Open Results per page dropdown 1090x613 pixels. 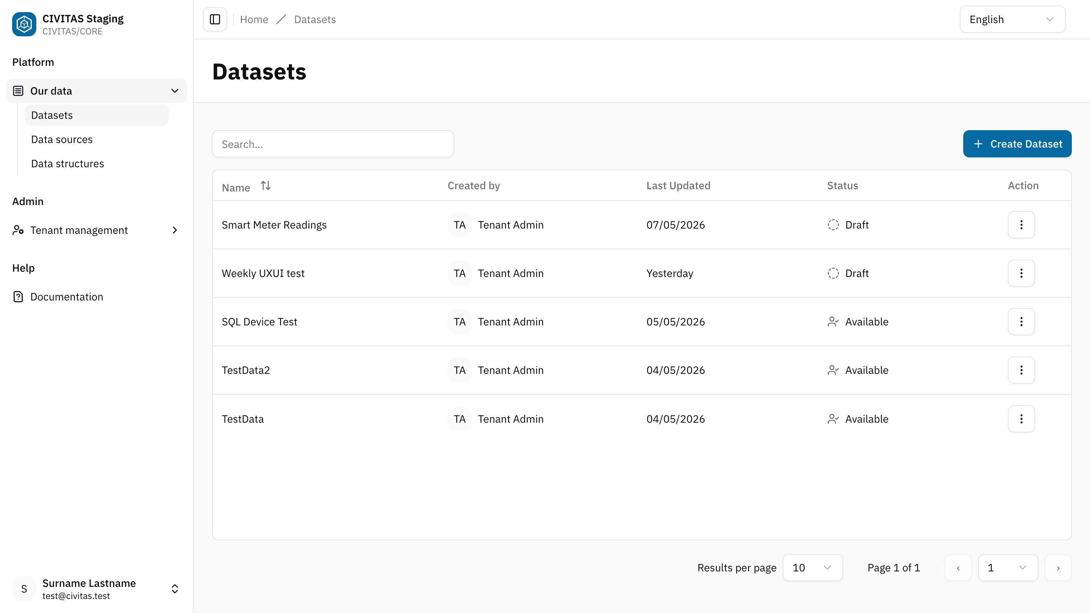coord(813,568)
